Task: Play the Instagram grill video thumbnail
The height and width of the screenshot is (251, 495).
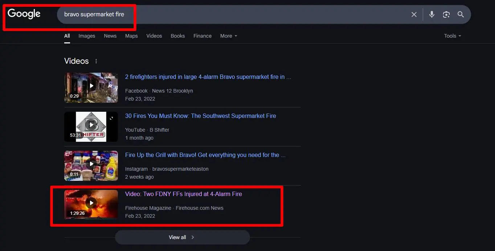Action: tap(91, 166)
